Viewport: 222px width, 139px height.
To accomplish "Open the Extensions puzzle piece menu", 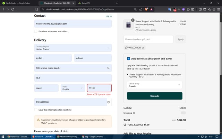I will point(188,9).
